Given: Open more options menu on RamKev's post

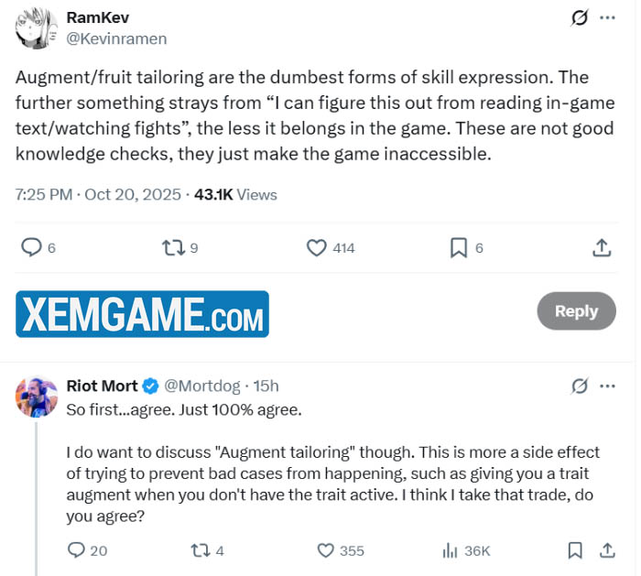Looking at the screenshot, I should (x=607, y=17).
